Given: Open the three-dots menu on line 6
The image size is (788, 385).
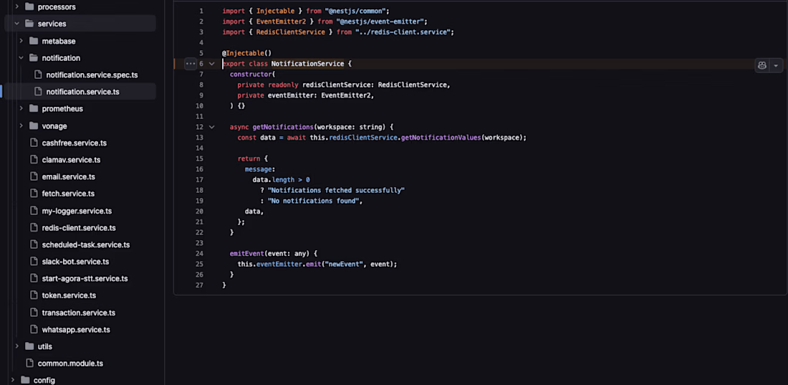Looking at the screenshot, I should click(x=191, y=64).
